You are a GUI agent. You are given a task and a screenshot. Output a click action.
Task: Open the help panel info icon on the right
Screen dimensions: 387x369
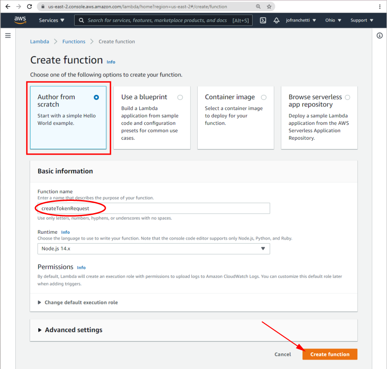click(380, 36)
